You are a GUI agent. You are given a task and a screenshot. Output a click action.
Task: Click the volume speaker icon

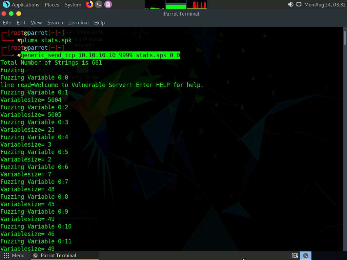290,4
